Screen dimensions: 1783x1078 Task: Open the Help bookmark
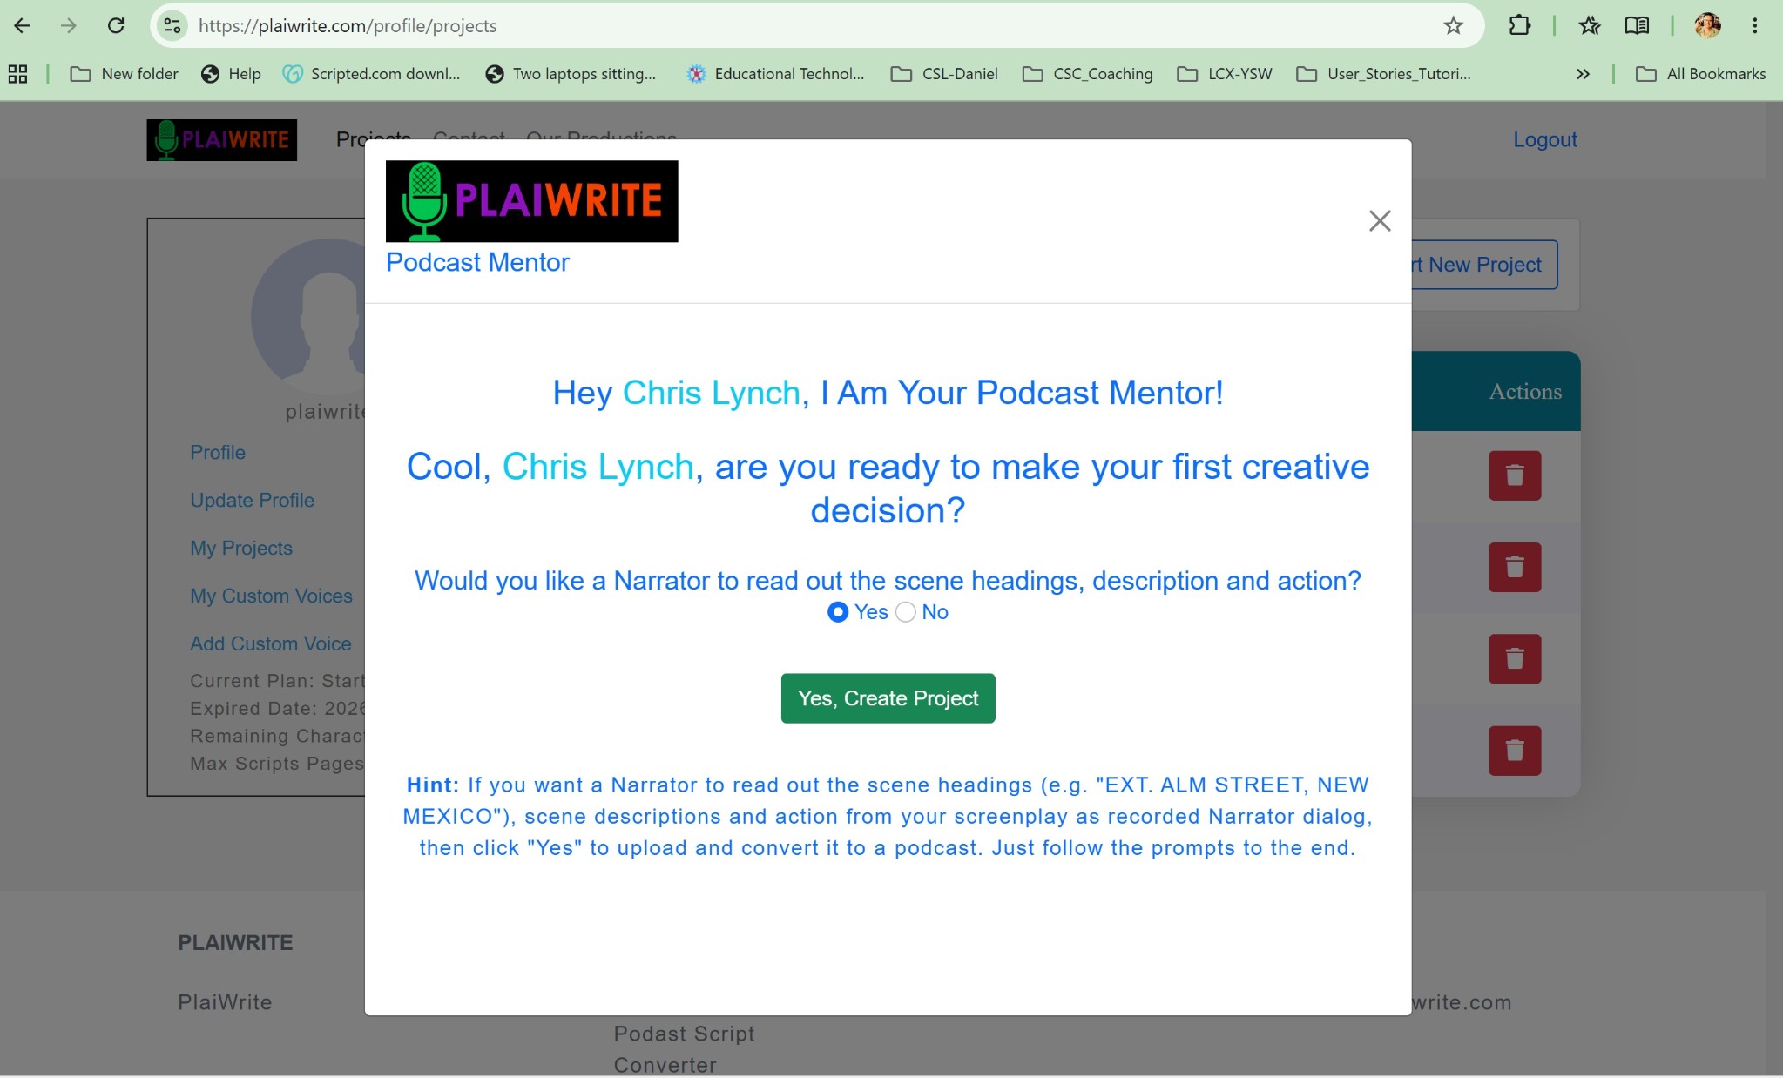coord(231,74)
